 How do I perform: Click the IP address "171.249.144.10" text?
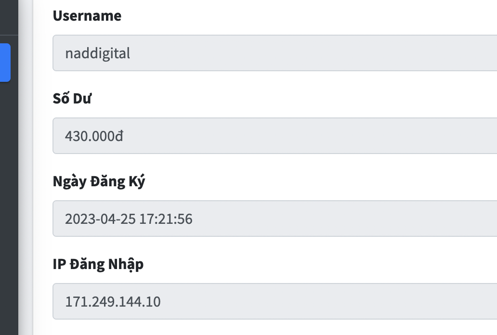(113, 302)
